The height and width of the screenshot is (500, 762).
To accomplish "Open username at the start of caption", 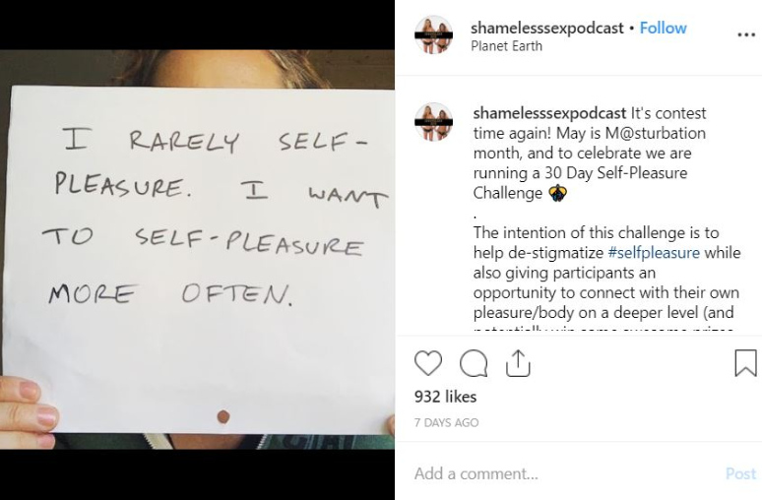I will [549, 113].
